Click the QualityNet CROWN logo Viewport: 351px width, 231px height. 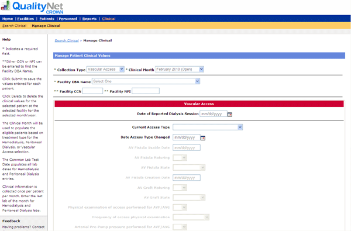[x=32, y=7]
